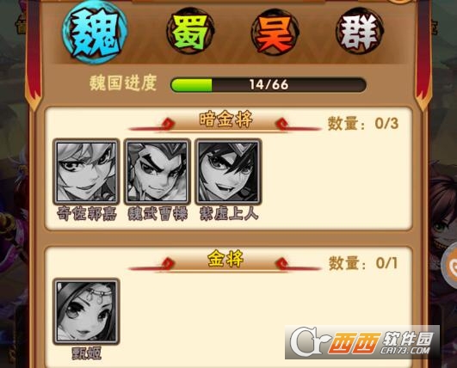This screenshot has width=457, height=368.
Task: Click the 西西软件园 watermark logo
Action: pos(362,342)
